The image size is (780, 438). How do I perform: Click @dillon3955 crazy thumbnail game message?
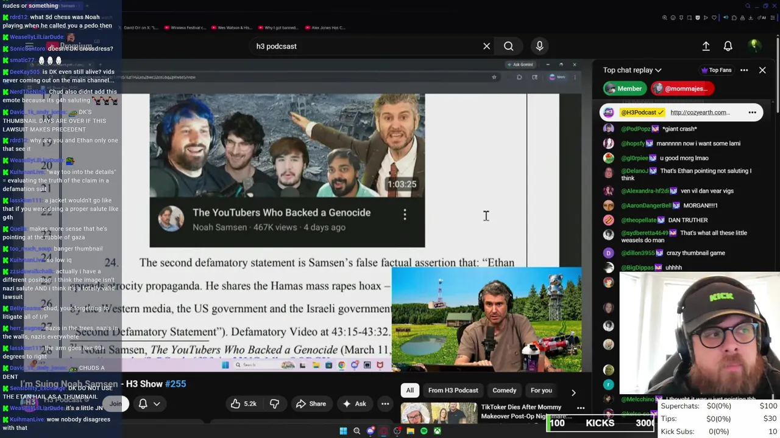pos(673,253)
